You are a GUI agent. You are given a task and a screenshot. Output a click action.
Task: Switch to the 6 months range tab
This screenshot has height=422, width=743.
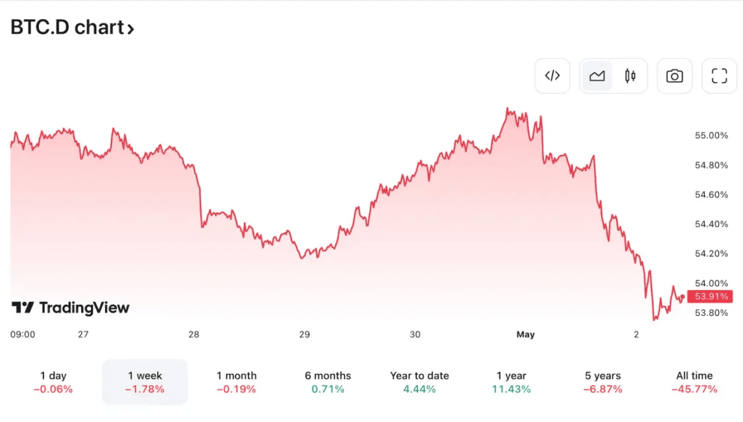[x=328, y=382]
